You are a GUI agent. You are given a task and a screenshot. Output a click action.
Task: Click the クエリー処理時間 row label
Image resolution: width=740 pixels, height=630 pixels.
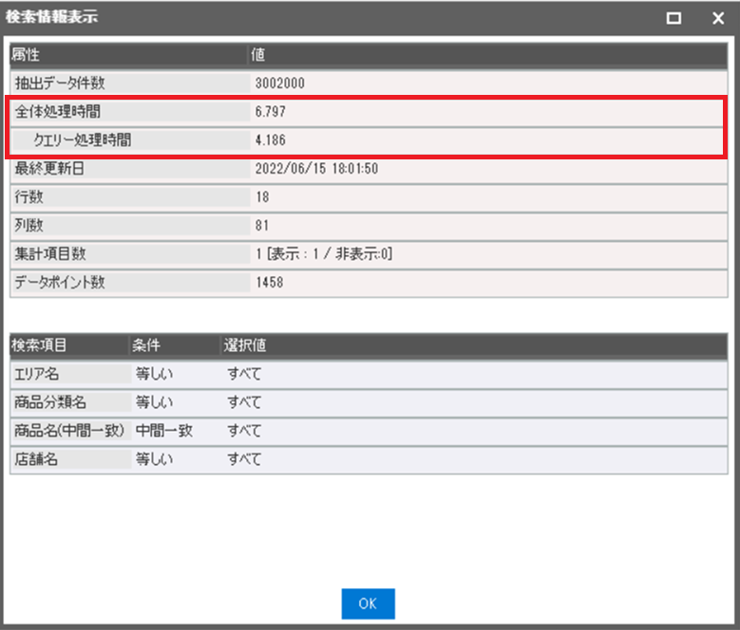click(83, 140)
